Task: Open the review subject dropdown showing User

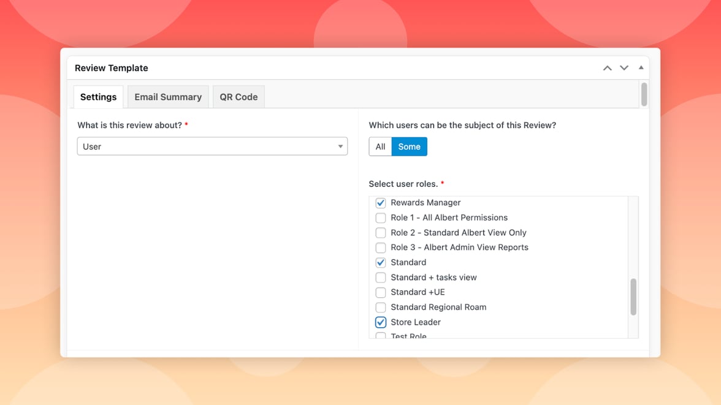Action: 212,146
